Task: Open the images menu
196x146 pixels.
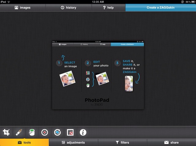Action: [x=23, y=7]
